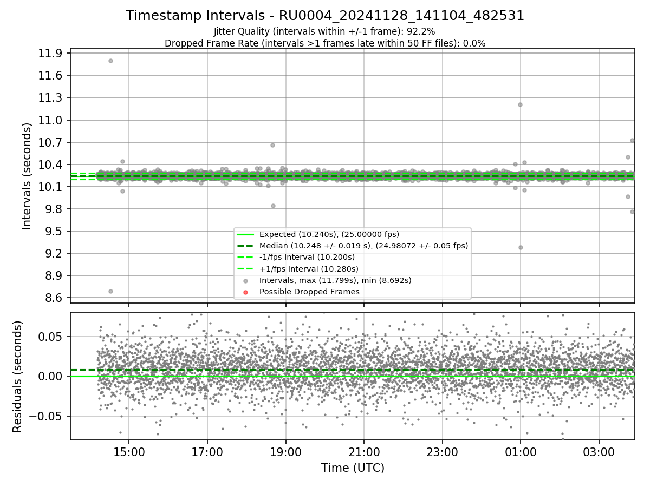Click the 10.7 y-axis tick label
This screenshot has width=650, height=487.
(x=50, y=142)
